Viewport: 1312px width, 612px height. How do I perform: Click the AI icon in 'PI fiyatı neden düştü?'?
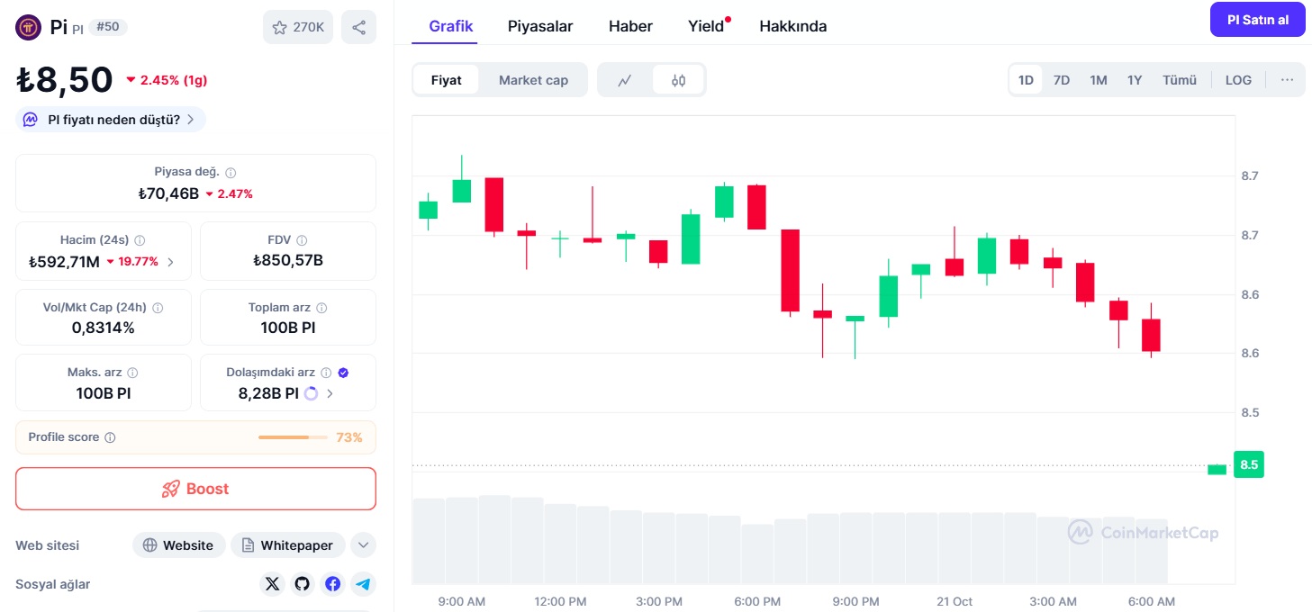30,120
